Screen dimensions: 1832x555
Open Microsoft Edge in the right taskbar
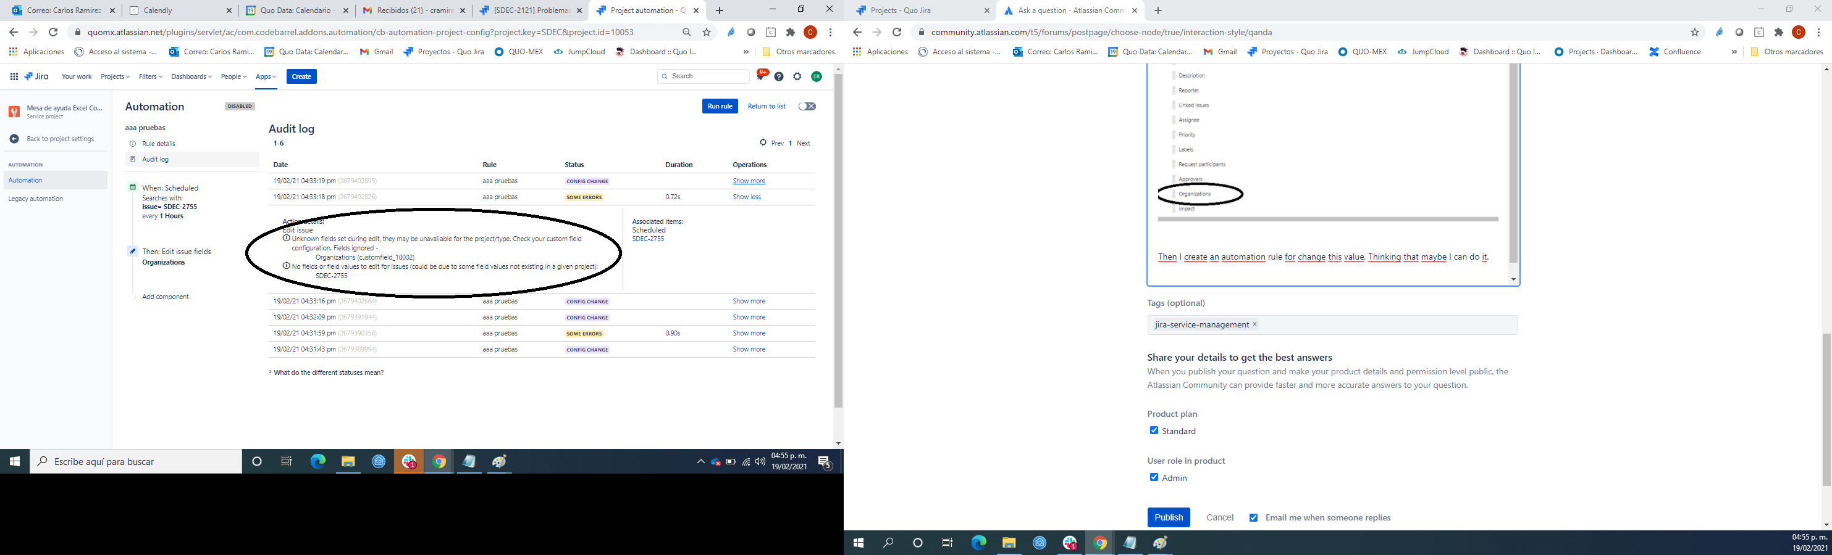point(978,543)
